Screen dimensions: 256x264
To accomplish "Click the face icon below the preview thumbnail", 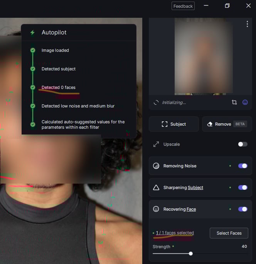I will pyautogui.click(x=245, y=102).
